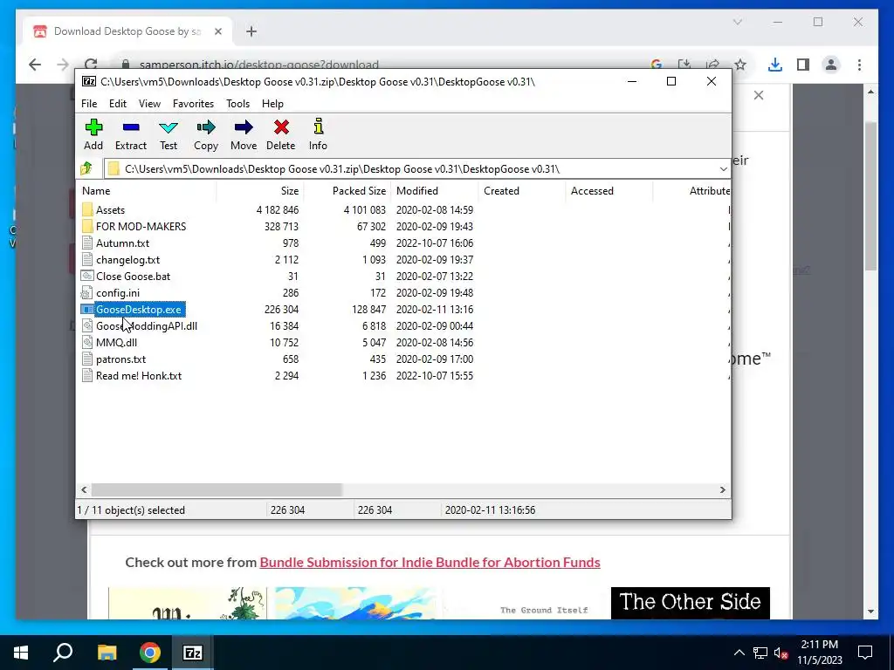The width and height of the screenshot is (894, 670).
Task: Click the taskbar clock showing 2:11 PM
Action: [819, 653]
